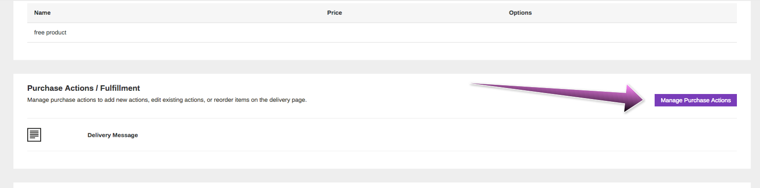This screenshot has width=760, height=188.
Task: Click the Purchase Actions / Fulfillment heading
Action: [x=84, y=88]
